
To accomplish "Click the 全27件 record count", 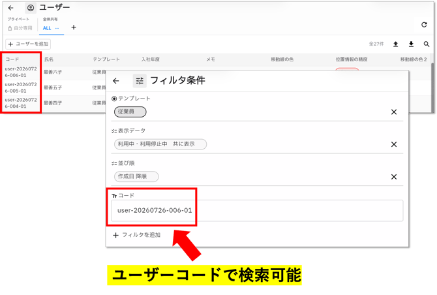I will click(376, 44).
